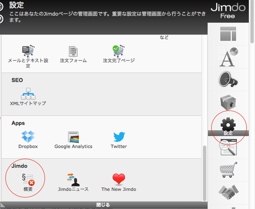The width and height of the screenshot is (255, 209).
Task: Open the 概要 paragraph icon under Jimdo
Action: 28,179
